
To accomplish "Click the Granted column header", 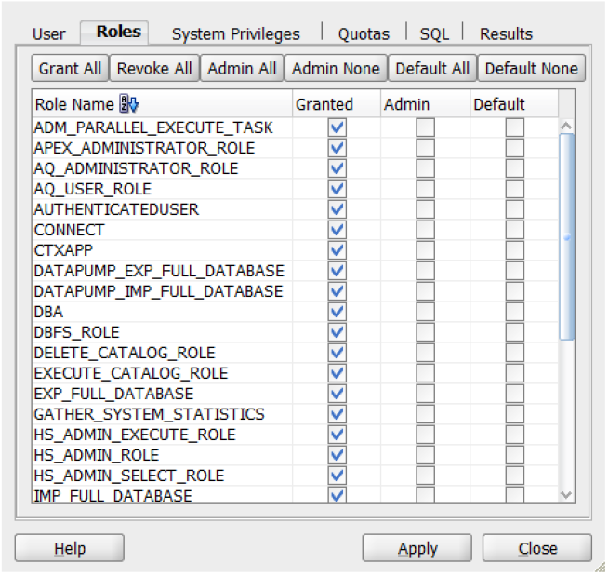I will coord(337,104).
